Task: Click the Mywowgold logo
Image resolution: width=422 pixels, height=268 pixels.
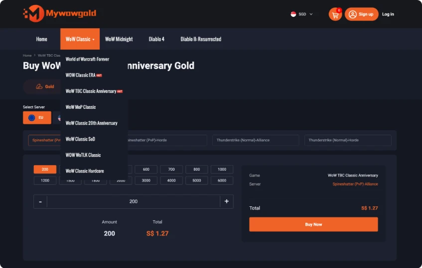Action: click(59, 13)
